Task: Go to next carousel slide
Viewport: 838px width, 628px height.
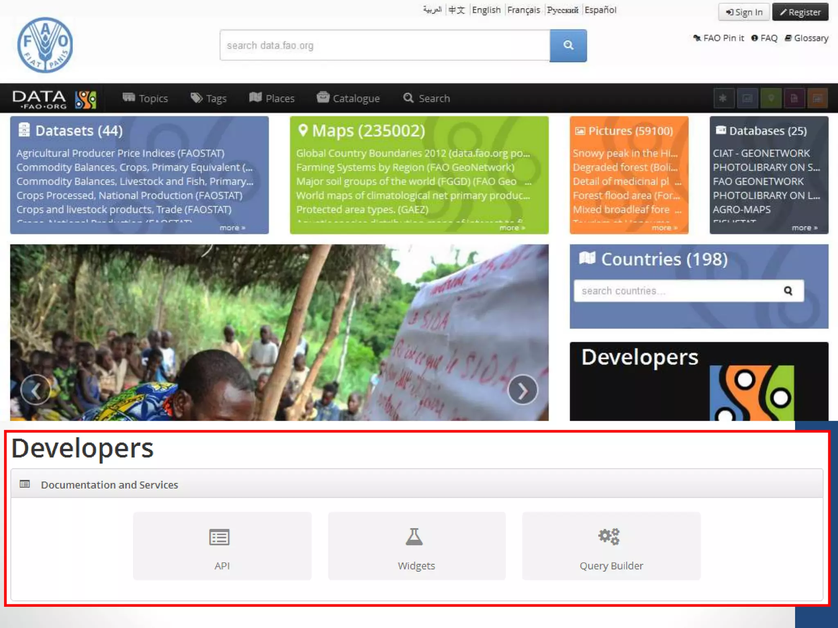Action: [523, 390]
